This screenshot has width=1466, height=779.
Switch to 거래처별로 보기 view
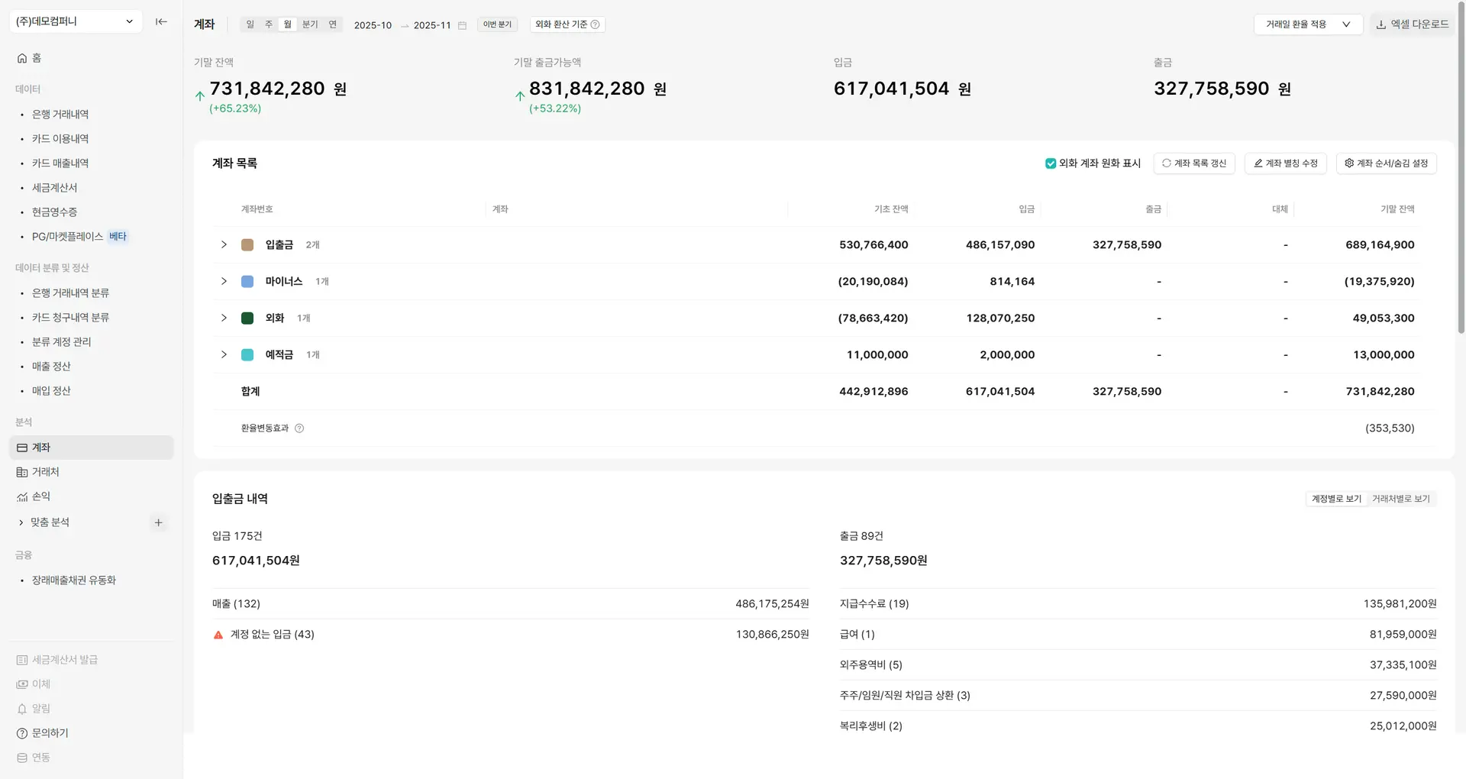[1400, 499]
